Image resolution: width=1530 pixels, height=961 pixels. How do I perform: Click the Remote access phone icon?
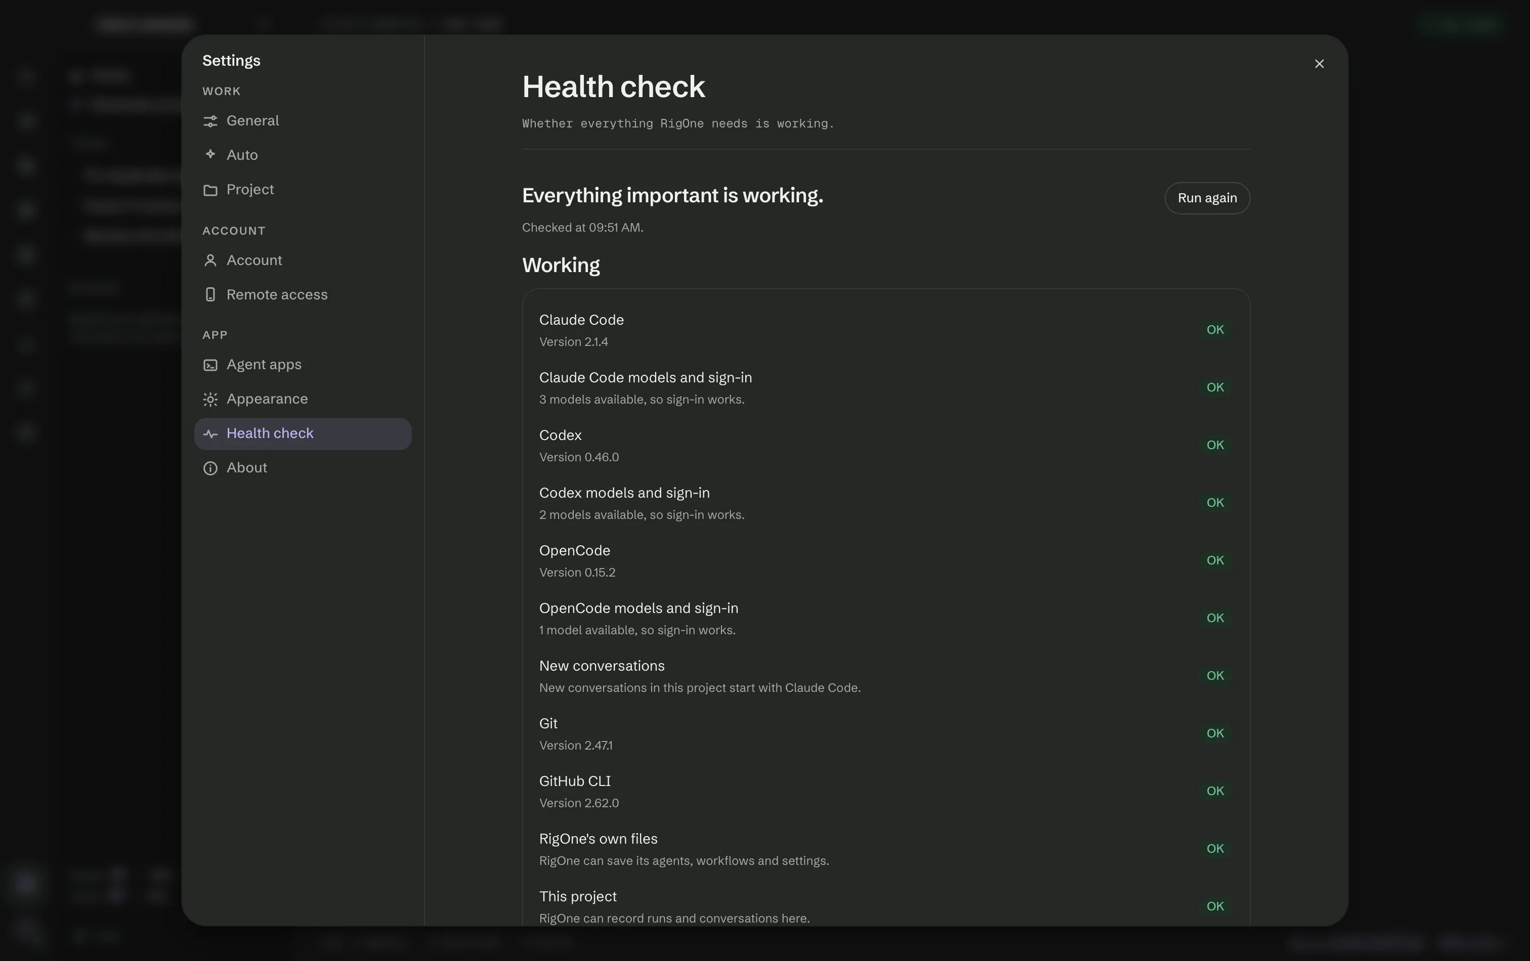210,295
